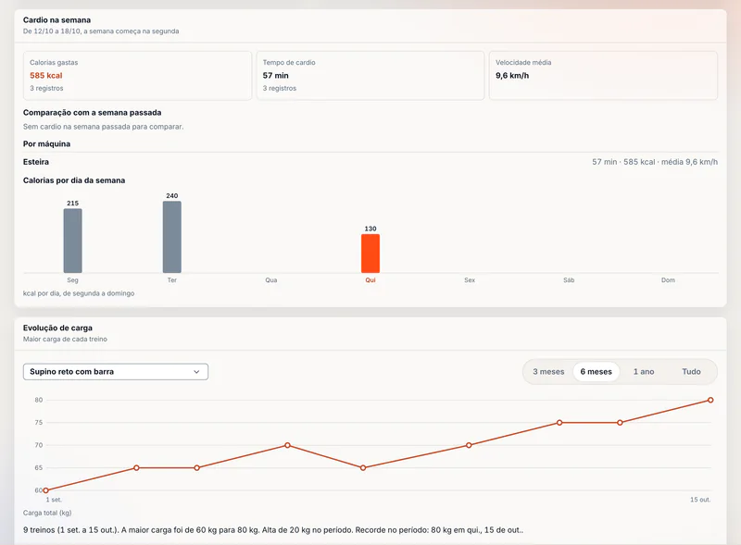Open the "Supino reto com barra" exercise dropdown
The height and width of the screenshot is (545, 741).
click(115, 372)
